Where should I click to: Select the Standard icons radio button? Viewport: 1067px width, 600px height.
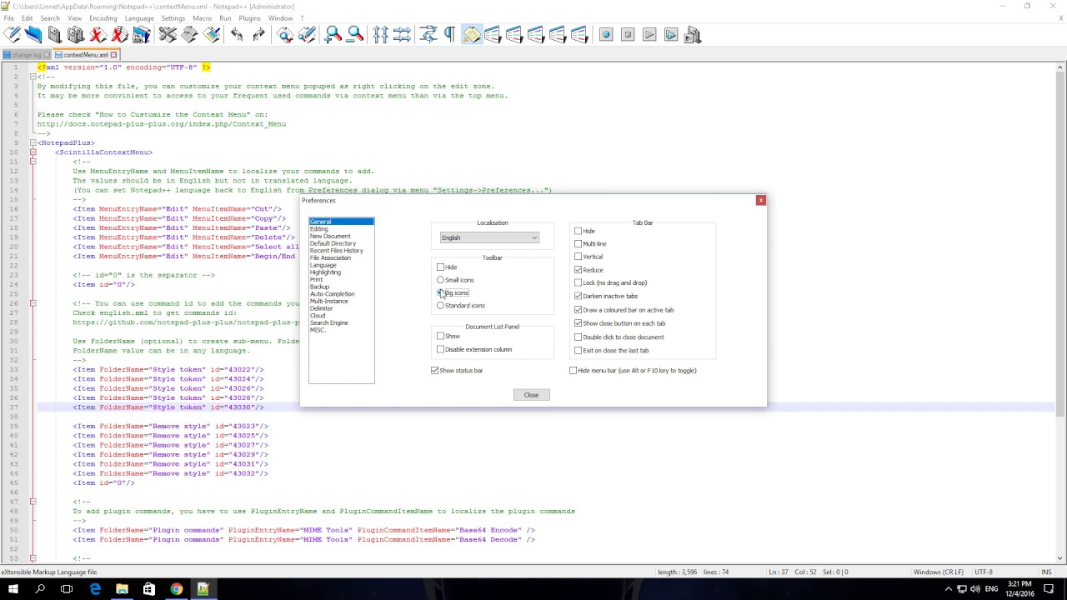coord(440,305)
